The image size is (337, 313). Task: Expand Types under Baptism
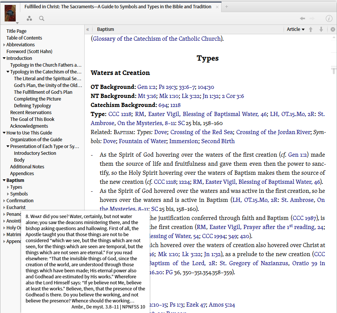tap(8, 187)
